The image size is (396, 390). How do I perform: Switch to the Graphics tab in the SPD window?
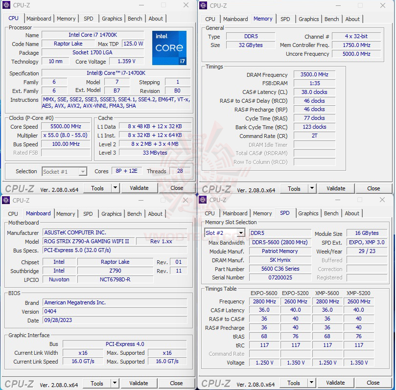click(x=308, y=213)
